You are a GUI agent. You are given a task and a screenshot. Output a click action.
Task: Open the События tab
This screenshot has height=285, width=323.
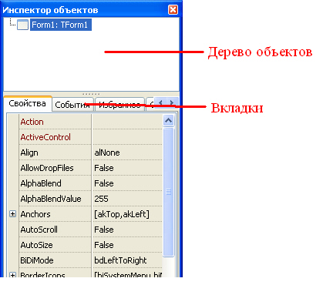click(72, 105)
